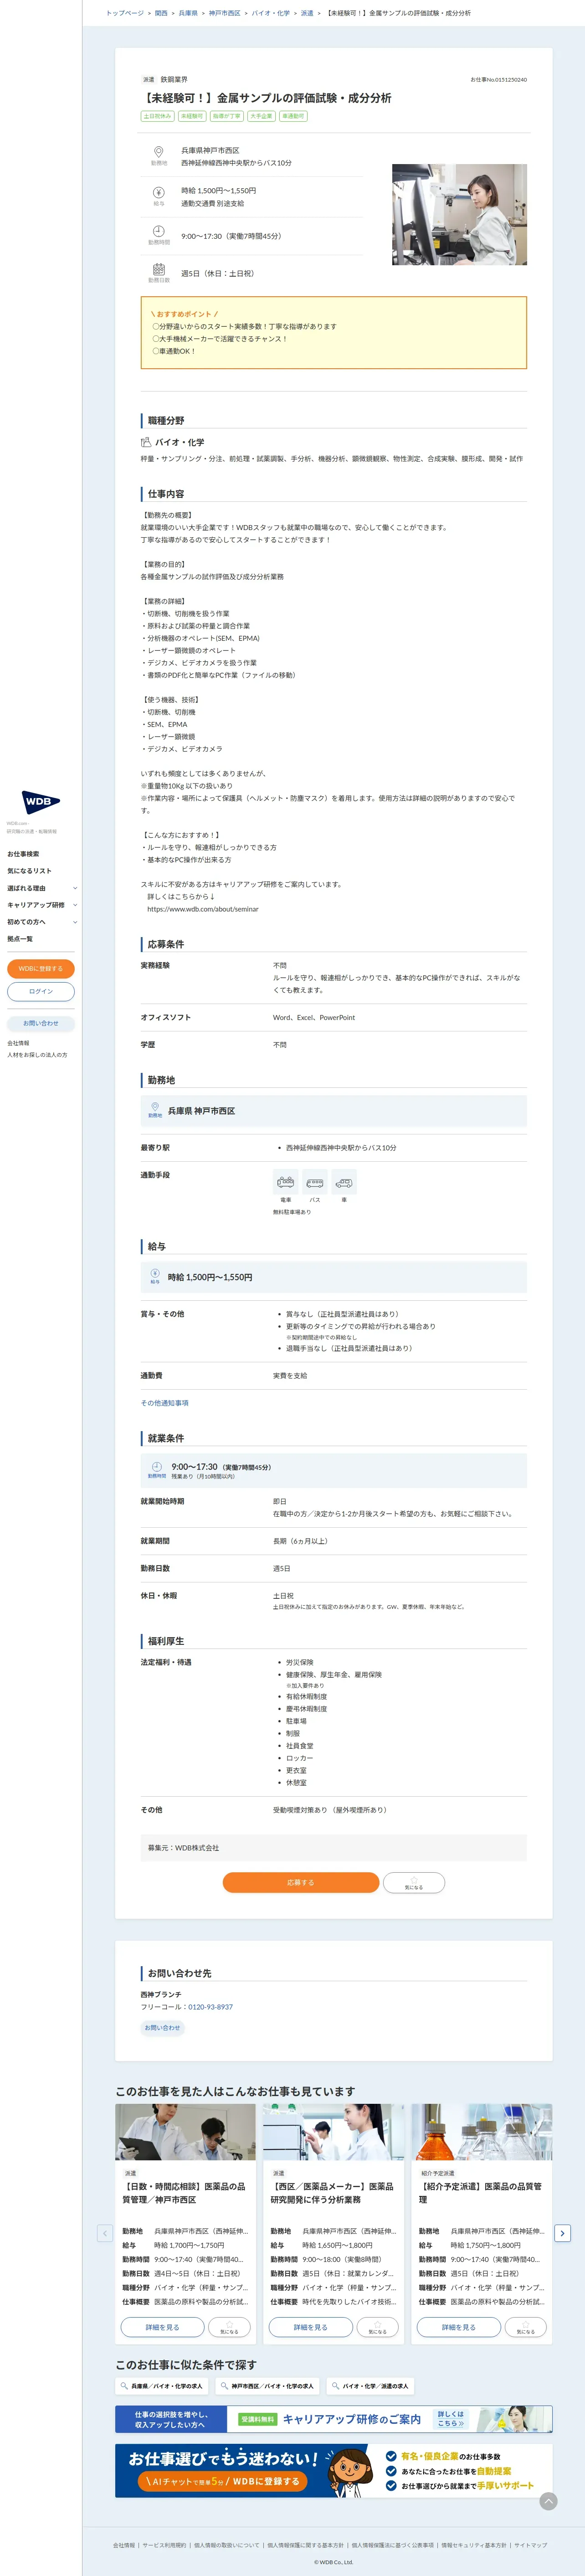Go to 神戸市西区 breadcrumb
This screenshot has height=2576, width=585.
[x=224, y=13]
